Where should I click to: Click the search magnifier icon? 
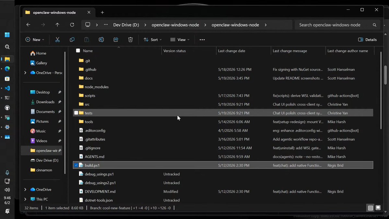[374, 25]
